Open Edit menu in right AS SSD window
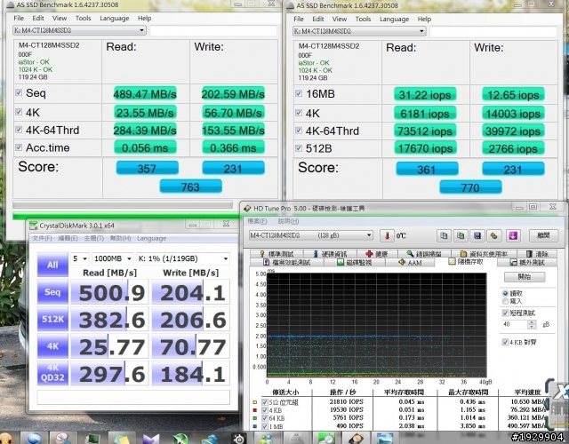The width and height of the screenshot is (569, 444). tap(318, 19)
